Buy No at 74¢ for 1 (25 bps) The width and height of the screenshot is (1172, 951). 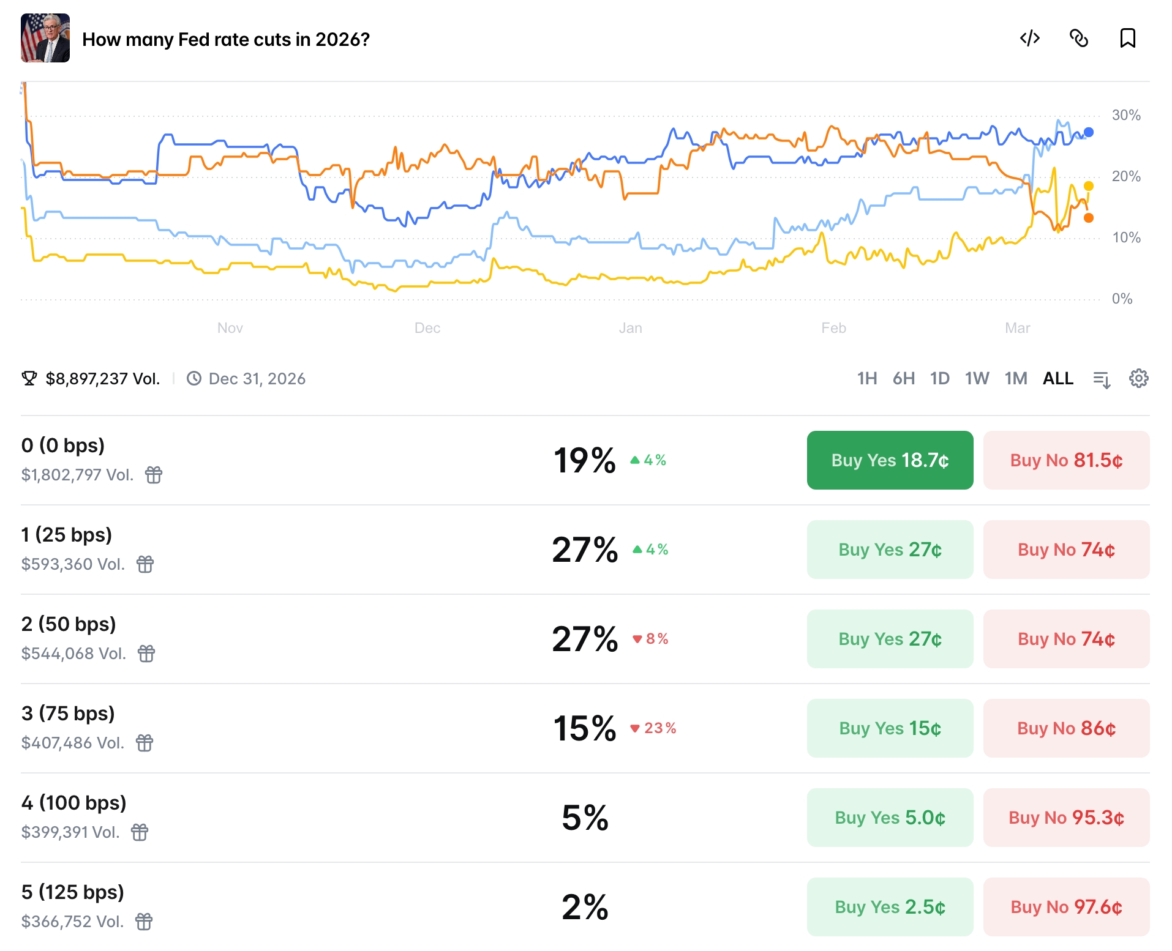1065,550
